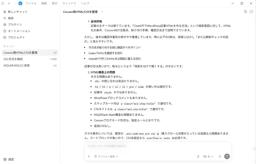Open the ウィンドウ menu
256x164 pixels.
[69, 3]
